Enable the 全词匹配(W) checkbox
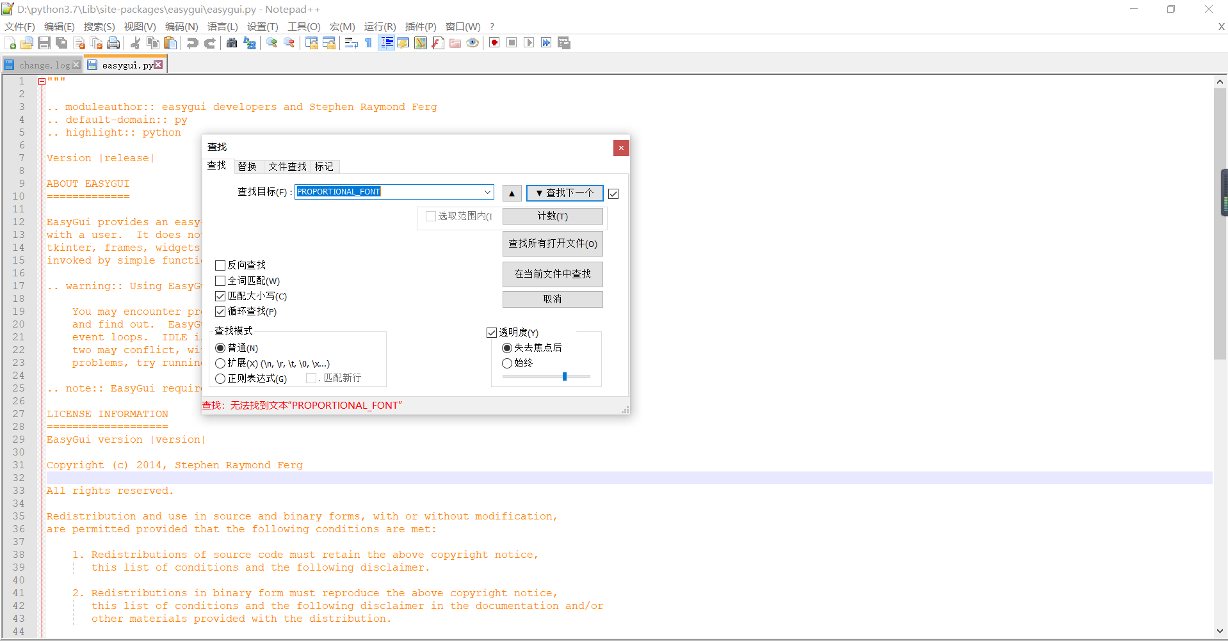The width and height of the screenshot is (1228, 641). (220, 281)
